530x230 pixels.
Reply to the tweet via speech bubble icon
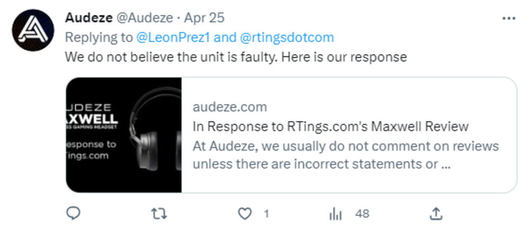tap(74, 213)
